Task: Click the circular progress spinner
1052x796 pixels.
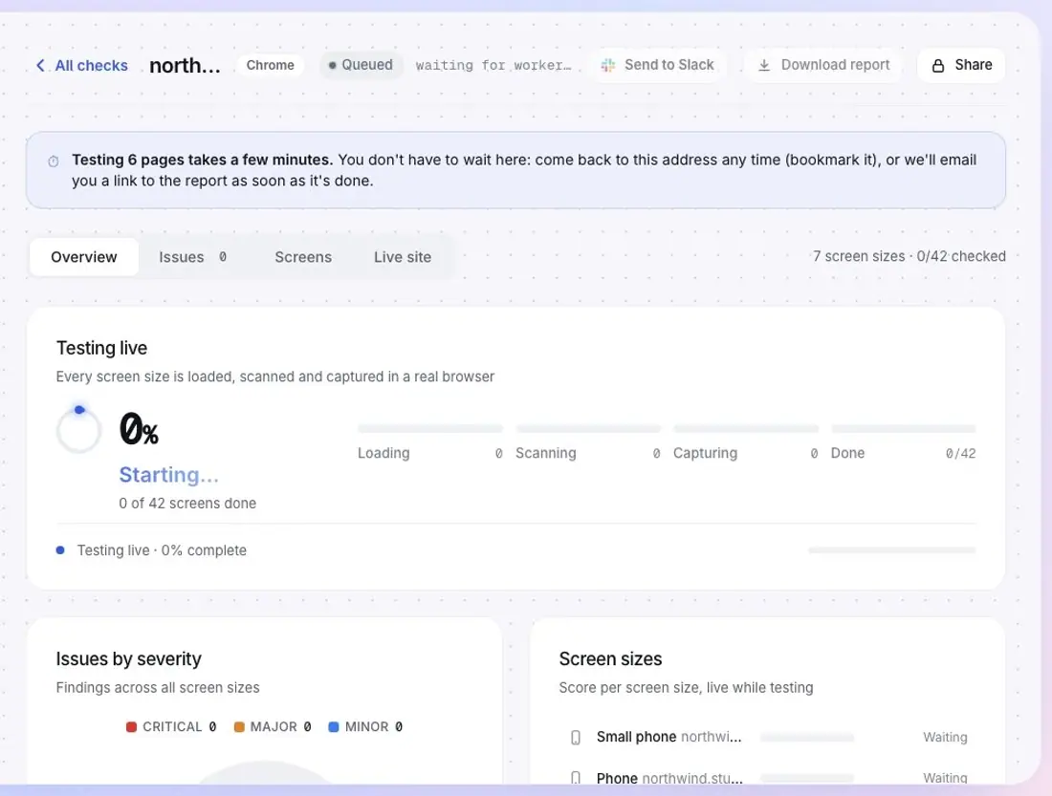Action: [79, 430]
